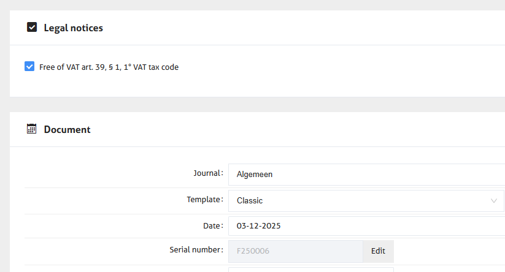Click the Date field label

pyautogui.click(x=213, y=225)
